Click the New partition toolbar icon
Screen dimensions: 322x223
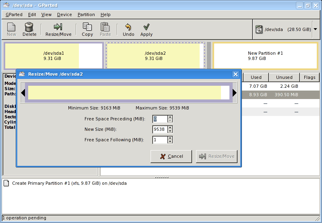[x=11, y=27]
